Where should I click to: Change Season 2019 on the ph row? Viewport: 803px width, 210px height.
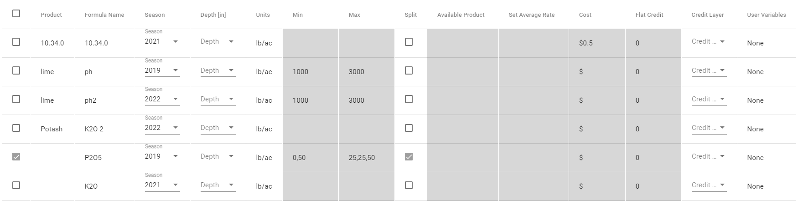(x=162, y=71)
